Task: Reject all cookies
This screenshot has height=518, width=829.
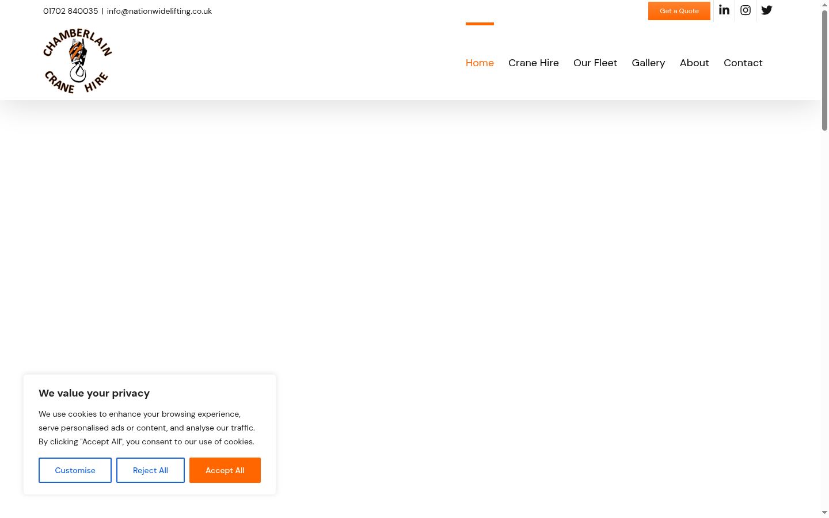Action: coord(150,470)
